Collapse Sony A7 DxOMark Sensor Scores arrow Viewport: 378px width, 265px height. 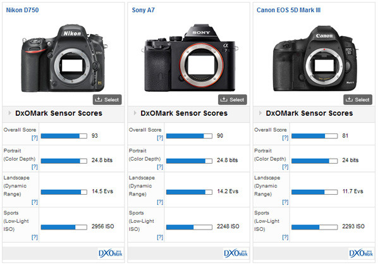click(x=135, y=113)
